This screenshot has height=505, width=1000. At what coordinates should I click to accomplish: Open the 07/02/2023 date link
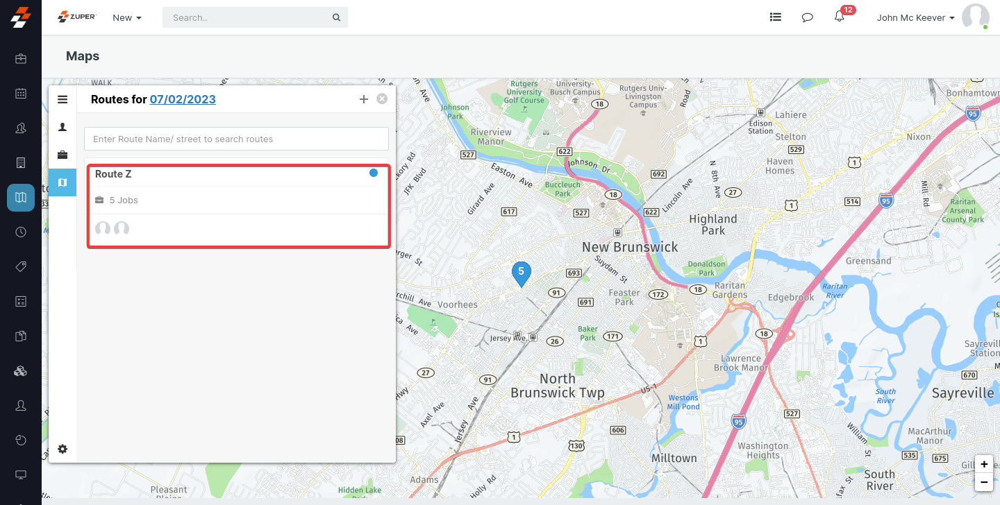pos(182,99)
